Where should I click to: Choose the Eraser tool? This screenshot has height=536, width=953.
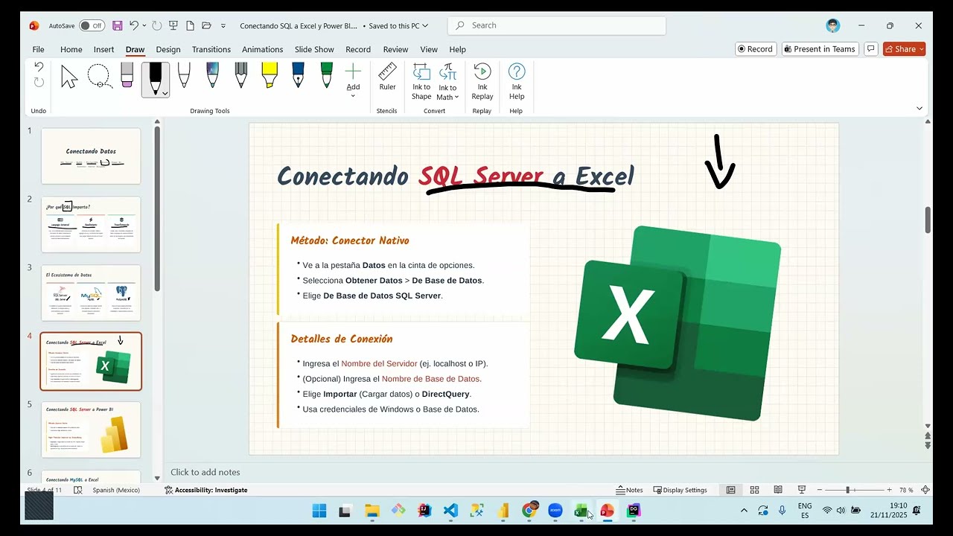pyautogui.click(x=127, y=77)
